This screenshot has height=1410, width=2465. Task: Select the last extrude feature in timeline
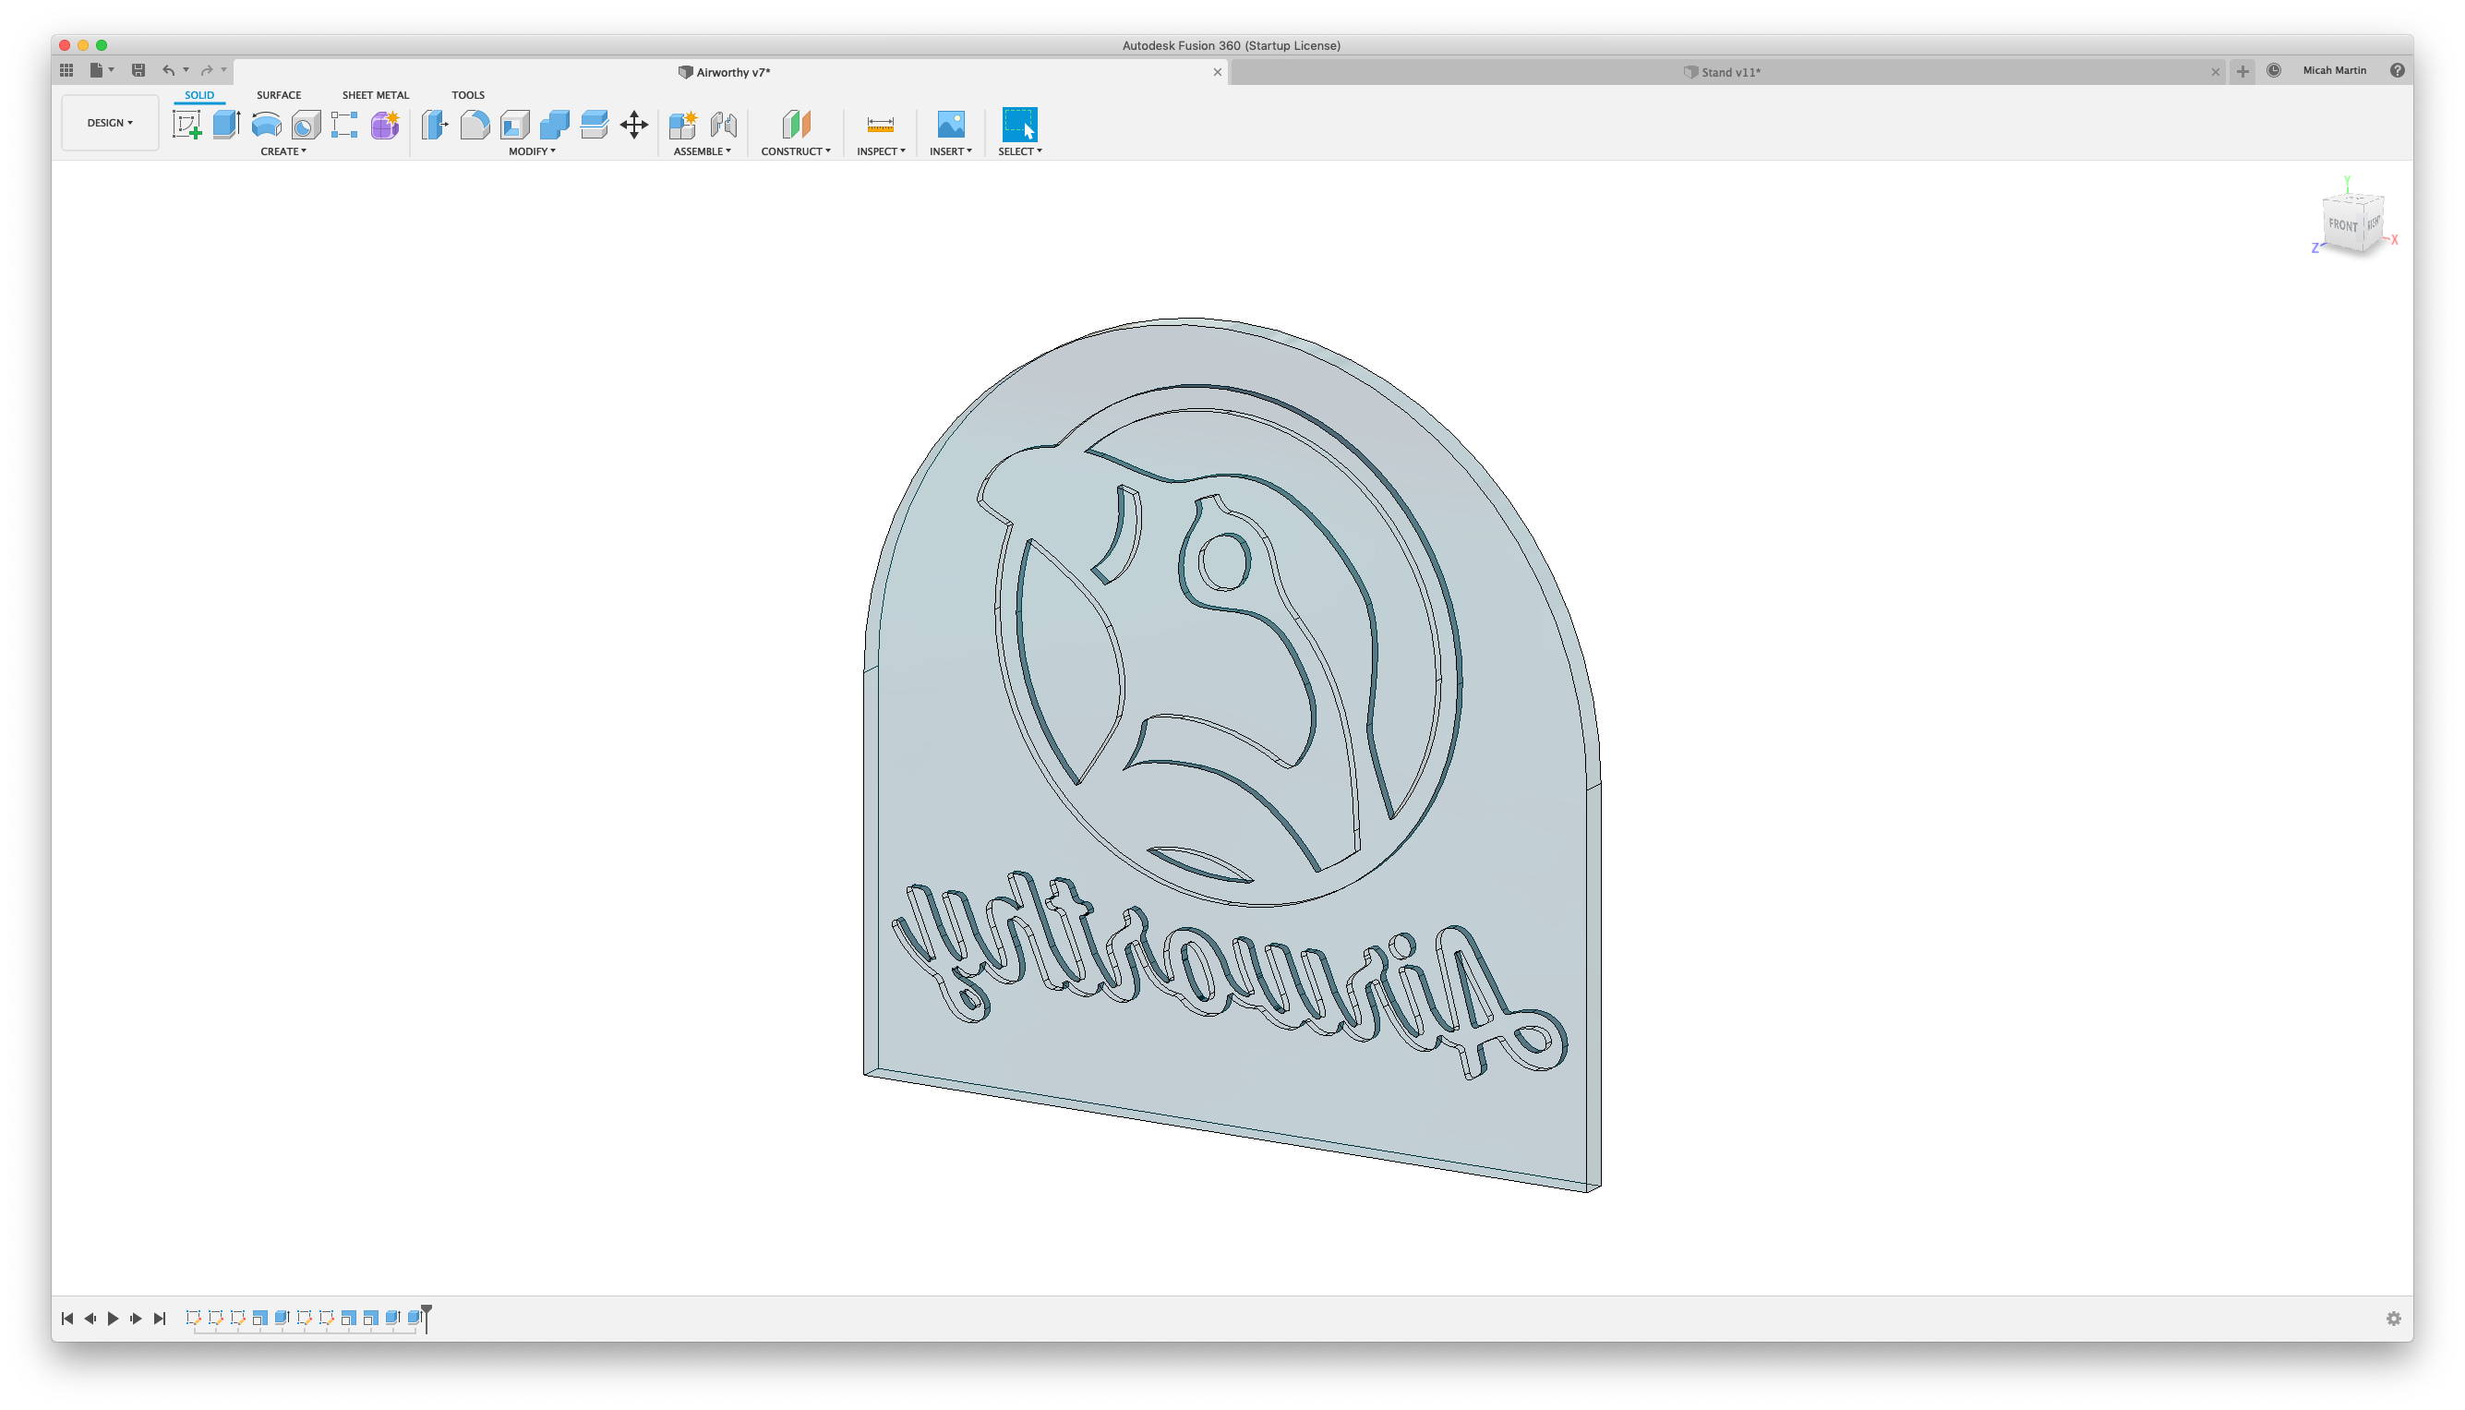(x=415, y=1318)
